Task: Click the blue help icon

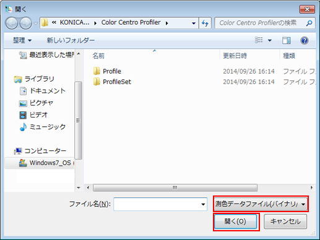Action: [x=305, y=40]
